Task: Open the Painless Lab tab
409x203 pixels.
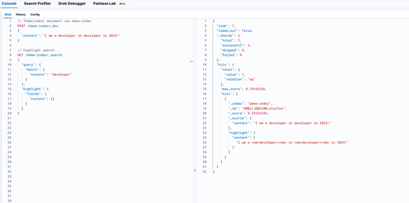Action: pos(104,3)
